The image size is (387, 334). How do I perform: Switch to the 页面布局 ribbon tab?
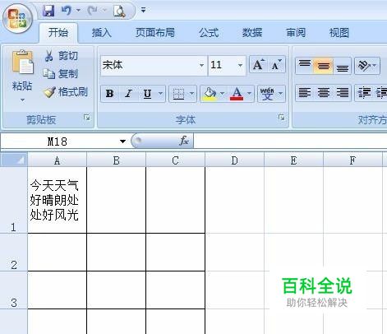pyautogui.click(x=155, y=33)
